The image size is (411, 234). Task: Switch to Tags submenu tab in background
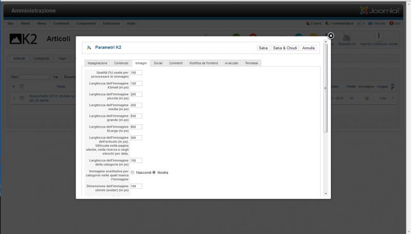pyautogui.click(x=62, y=58)
